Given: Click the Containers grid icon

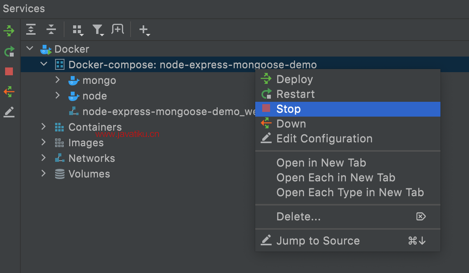Looking at the screenshot, I should 59,127.
